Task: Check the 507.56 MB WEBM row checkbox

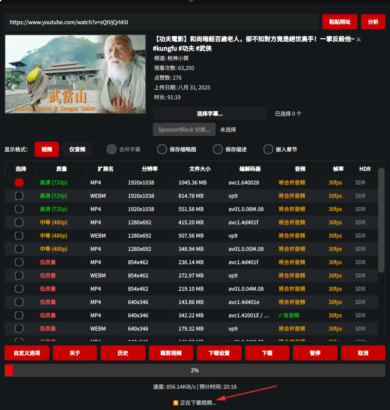Action: tap(19, 236)
